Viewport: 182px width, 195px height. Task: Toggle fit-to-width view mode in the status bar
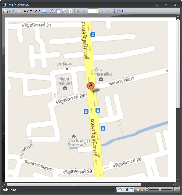coord(120,190)
